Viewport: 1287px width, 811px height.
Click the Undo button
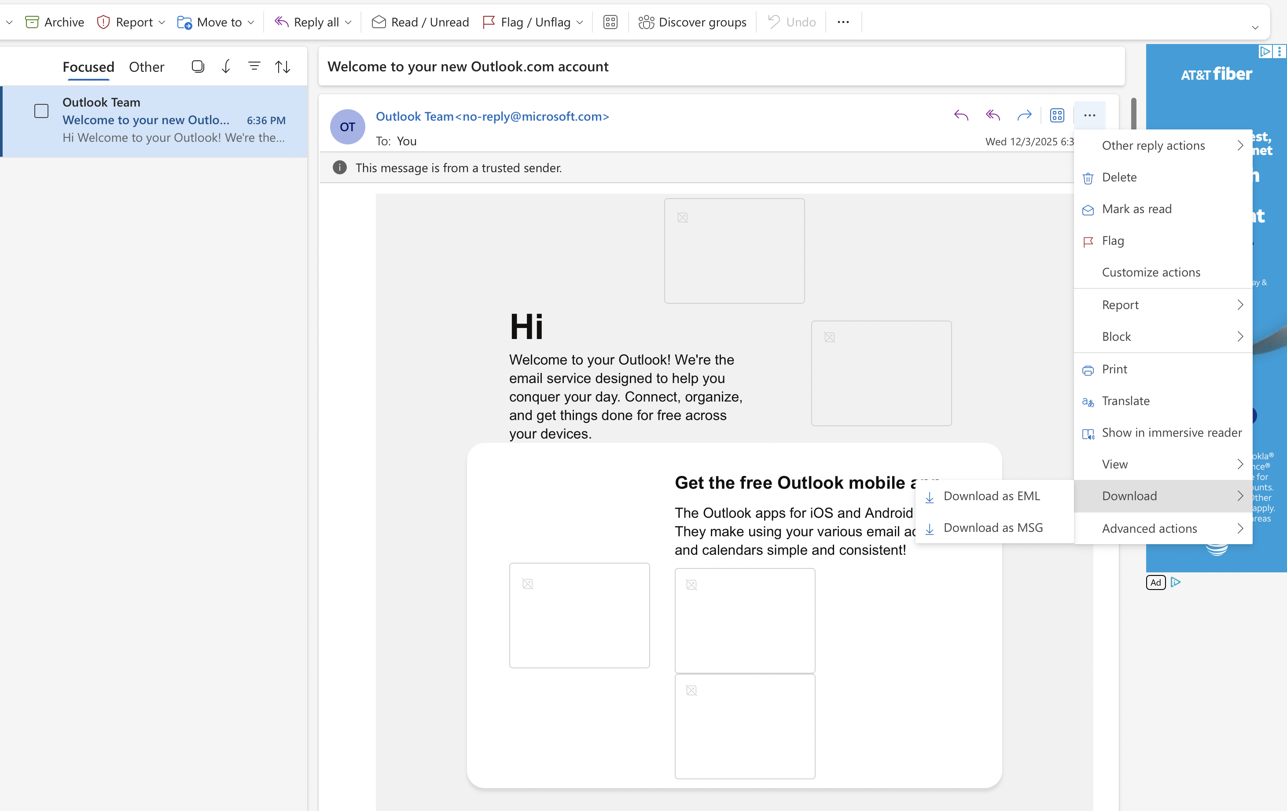791,22
